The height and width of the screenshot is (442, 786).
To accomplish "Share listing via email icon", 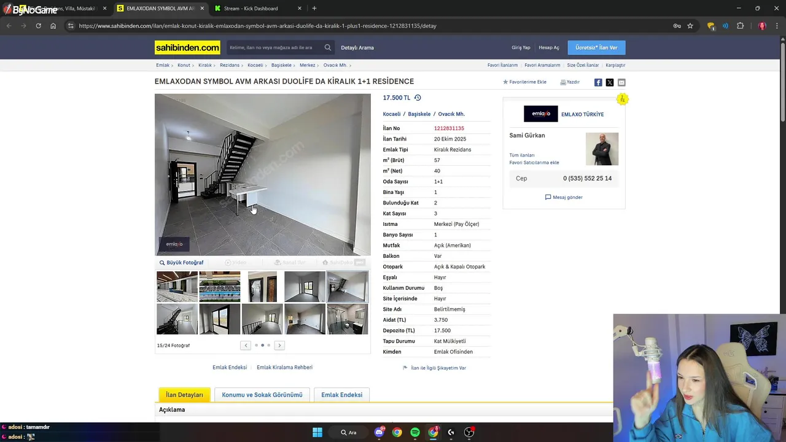I will click(x=621, y=82).
